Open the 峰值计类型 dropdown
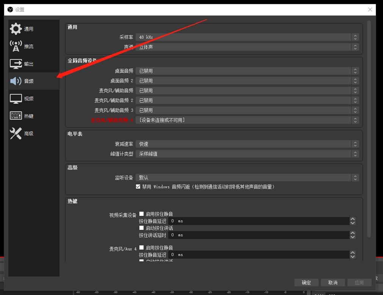This screenshot has height=295, width=383. tap(246, 154)
